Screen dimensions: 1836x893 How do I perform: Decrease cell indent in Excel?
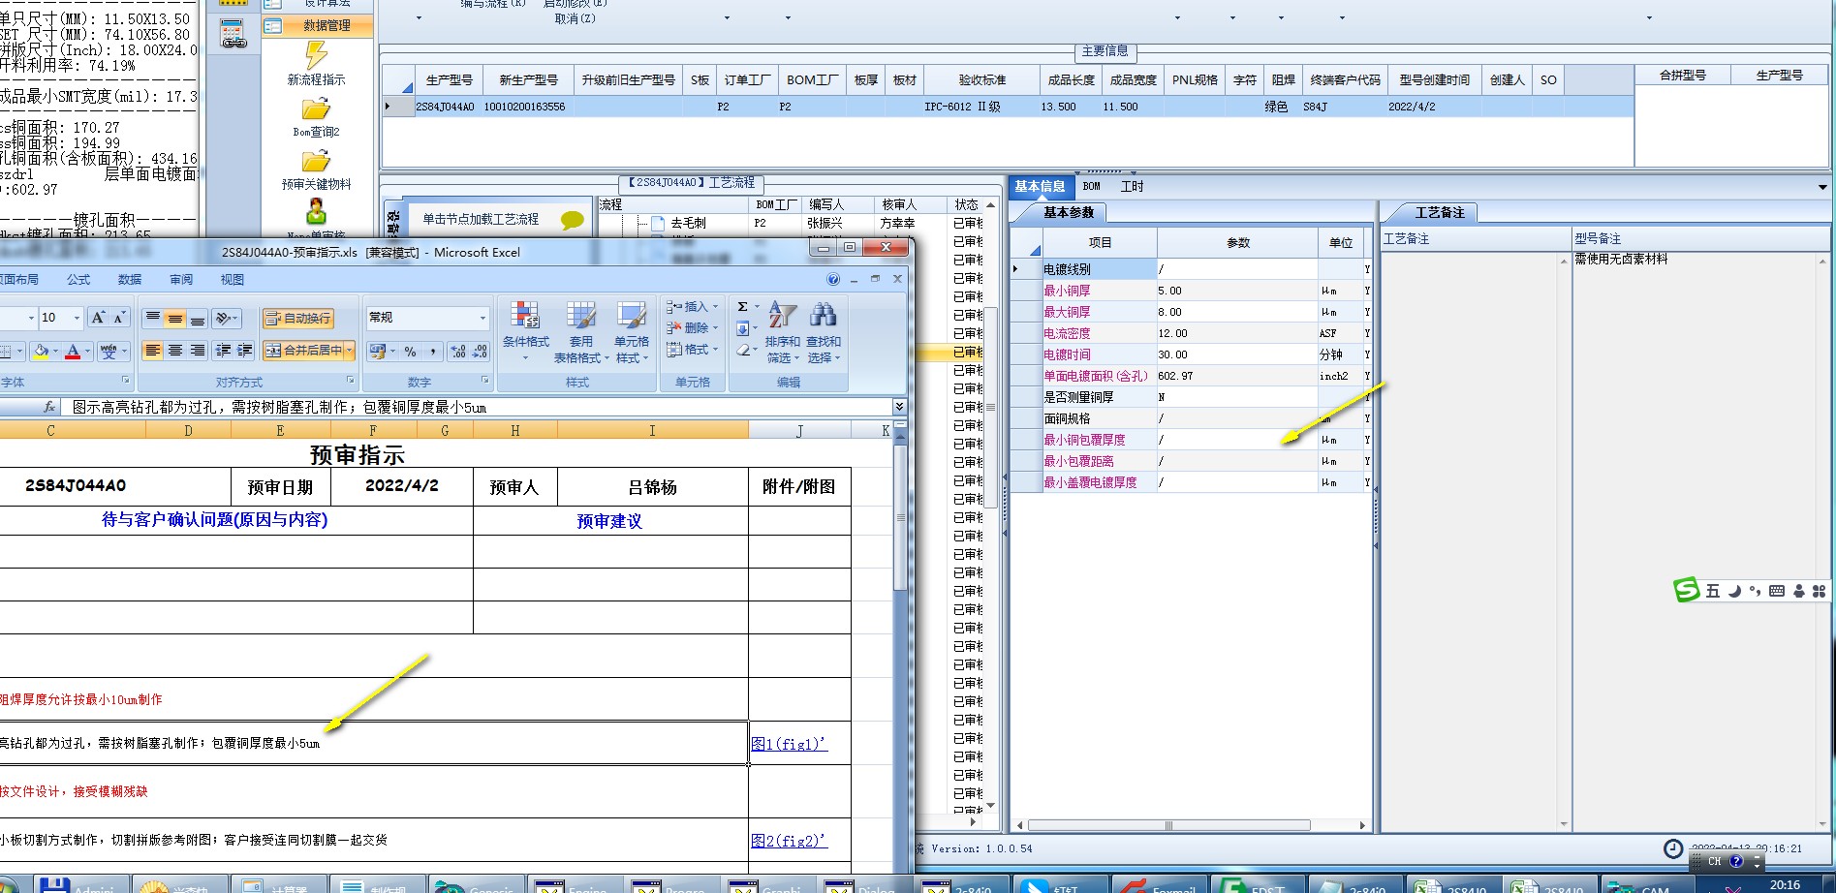[224, 351]
